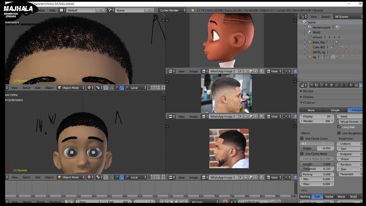The width and height of the screenshot is (366, 206).
Task: Click the image unlink X in top image editor
Action: (x=256, y=71)
